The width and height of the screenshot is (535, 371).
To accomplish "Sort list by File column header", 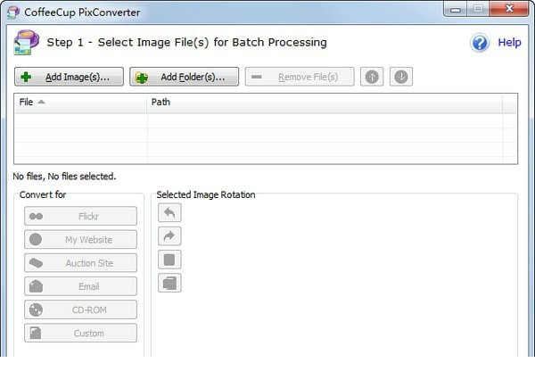I will [x=80, y=102].
